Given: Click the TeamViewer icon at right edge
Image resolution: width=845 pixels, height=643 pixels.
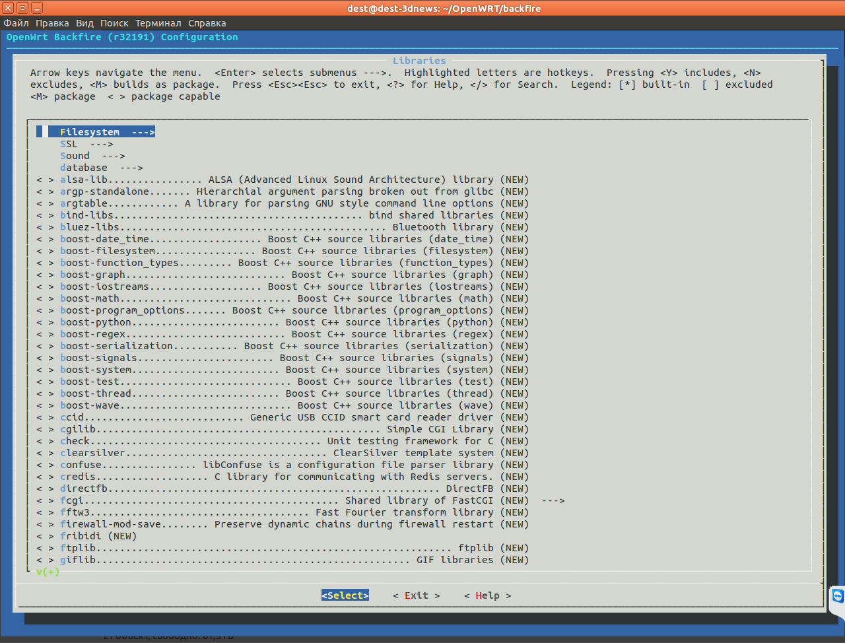Looking at the screenshot, I should (838, 596).
